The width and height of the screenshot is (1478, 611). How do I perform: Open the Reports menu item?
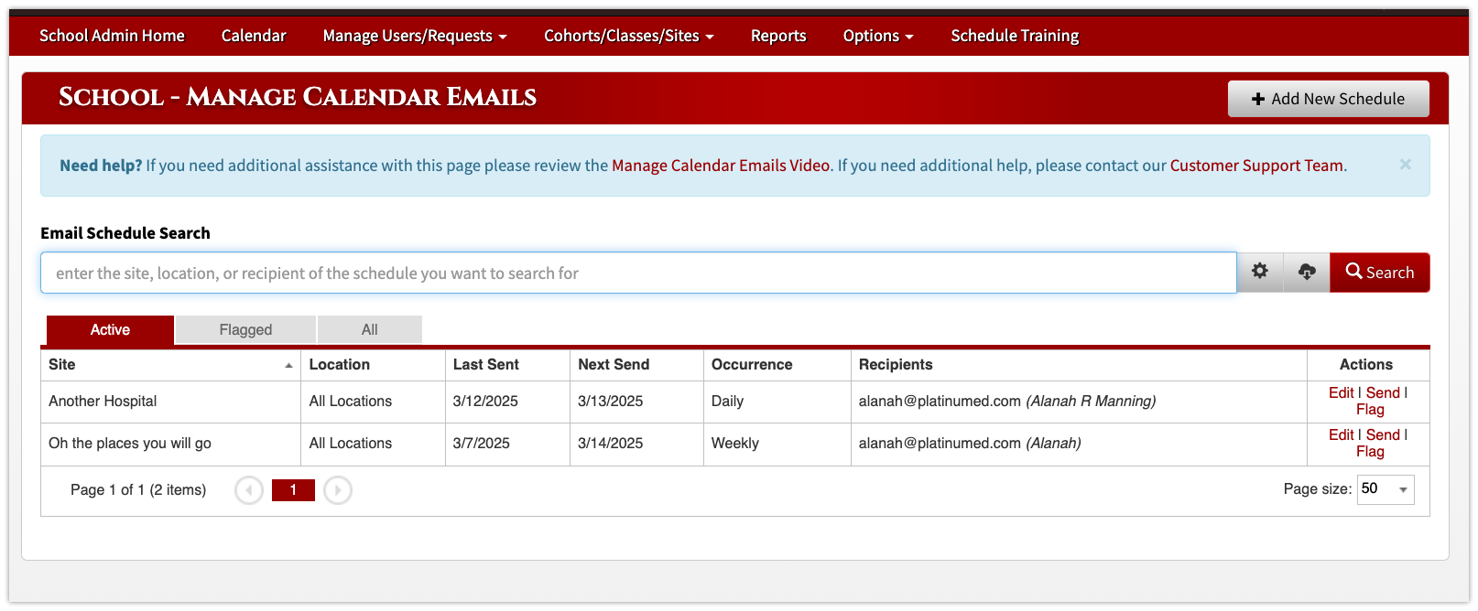(778, 36)
